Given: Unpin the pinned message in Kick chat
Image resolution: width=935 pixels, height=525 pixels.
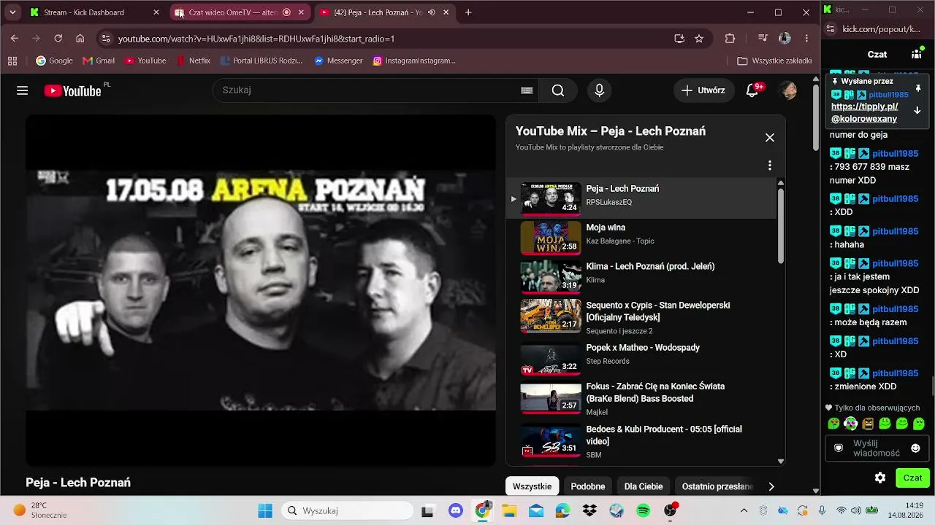Looking at the screenshot, I should tap(918, 88).
